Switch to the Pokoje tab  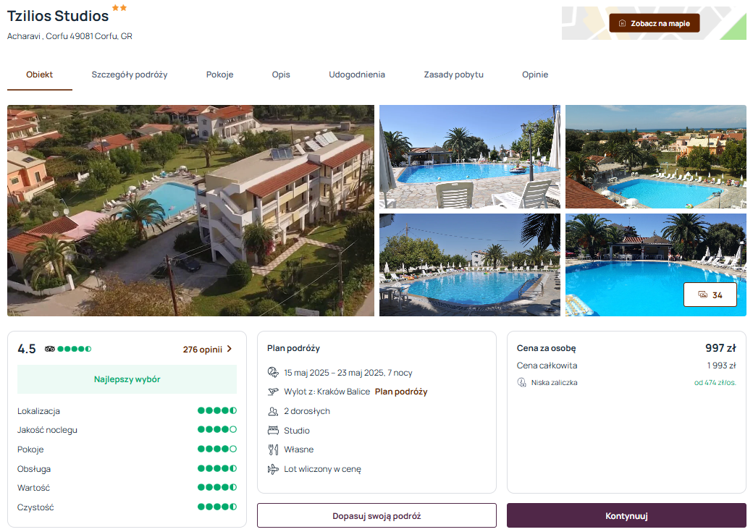coord(220,75)
